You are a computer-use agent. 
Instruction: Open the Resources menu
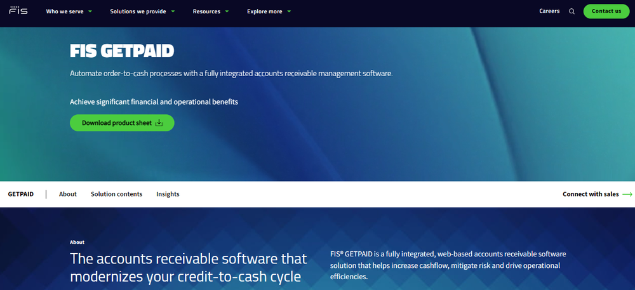click(206, 11)
